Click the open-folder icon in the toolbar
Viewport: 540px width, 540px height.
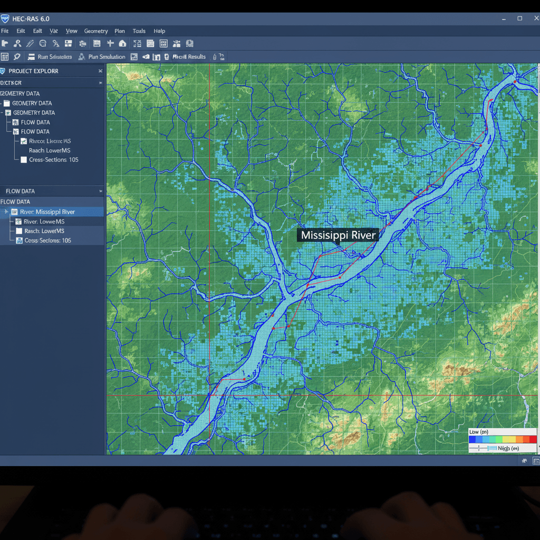click(4, 43)
